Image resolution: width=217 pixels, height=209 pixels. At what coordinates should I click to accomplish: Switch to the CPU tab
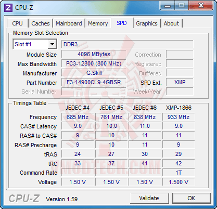(17, 23)
